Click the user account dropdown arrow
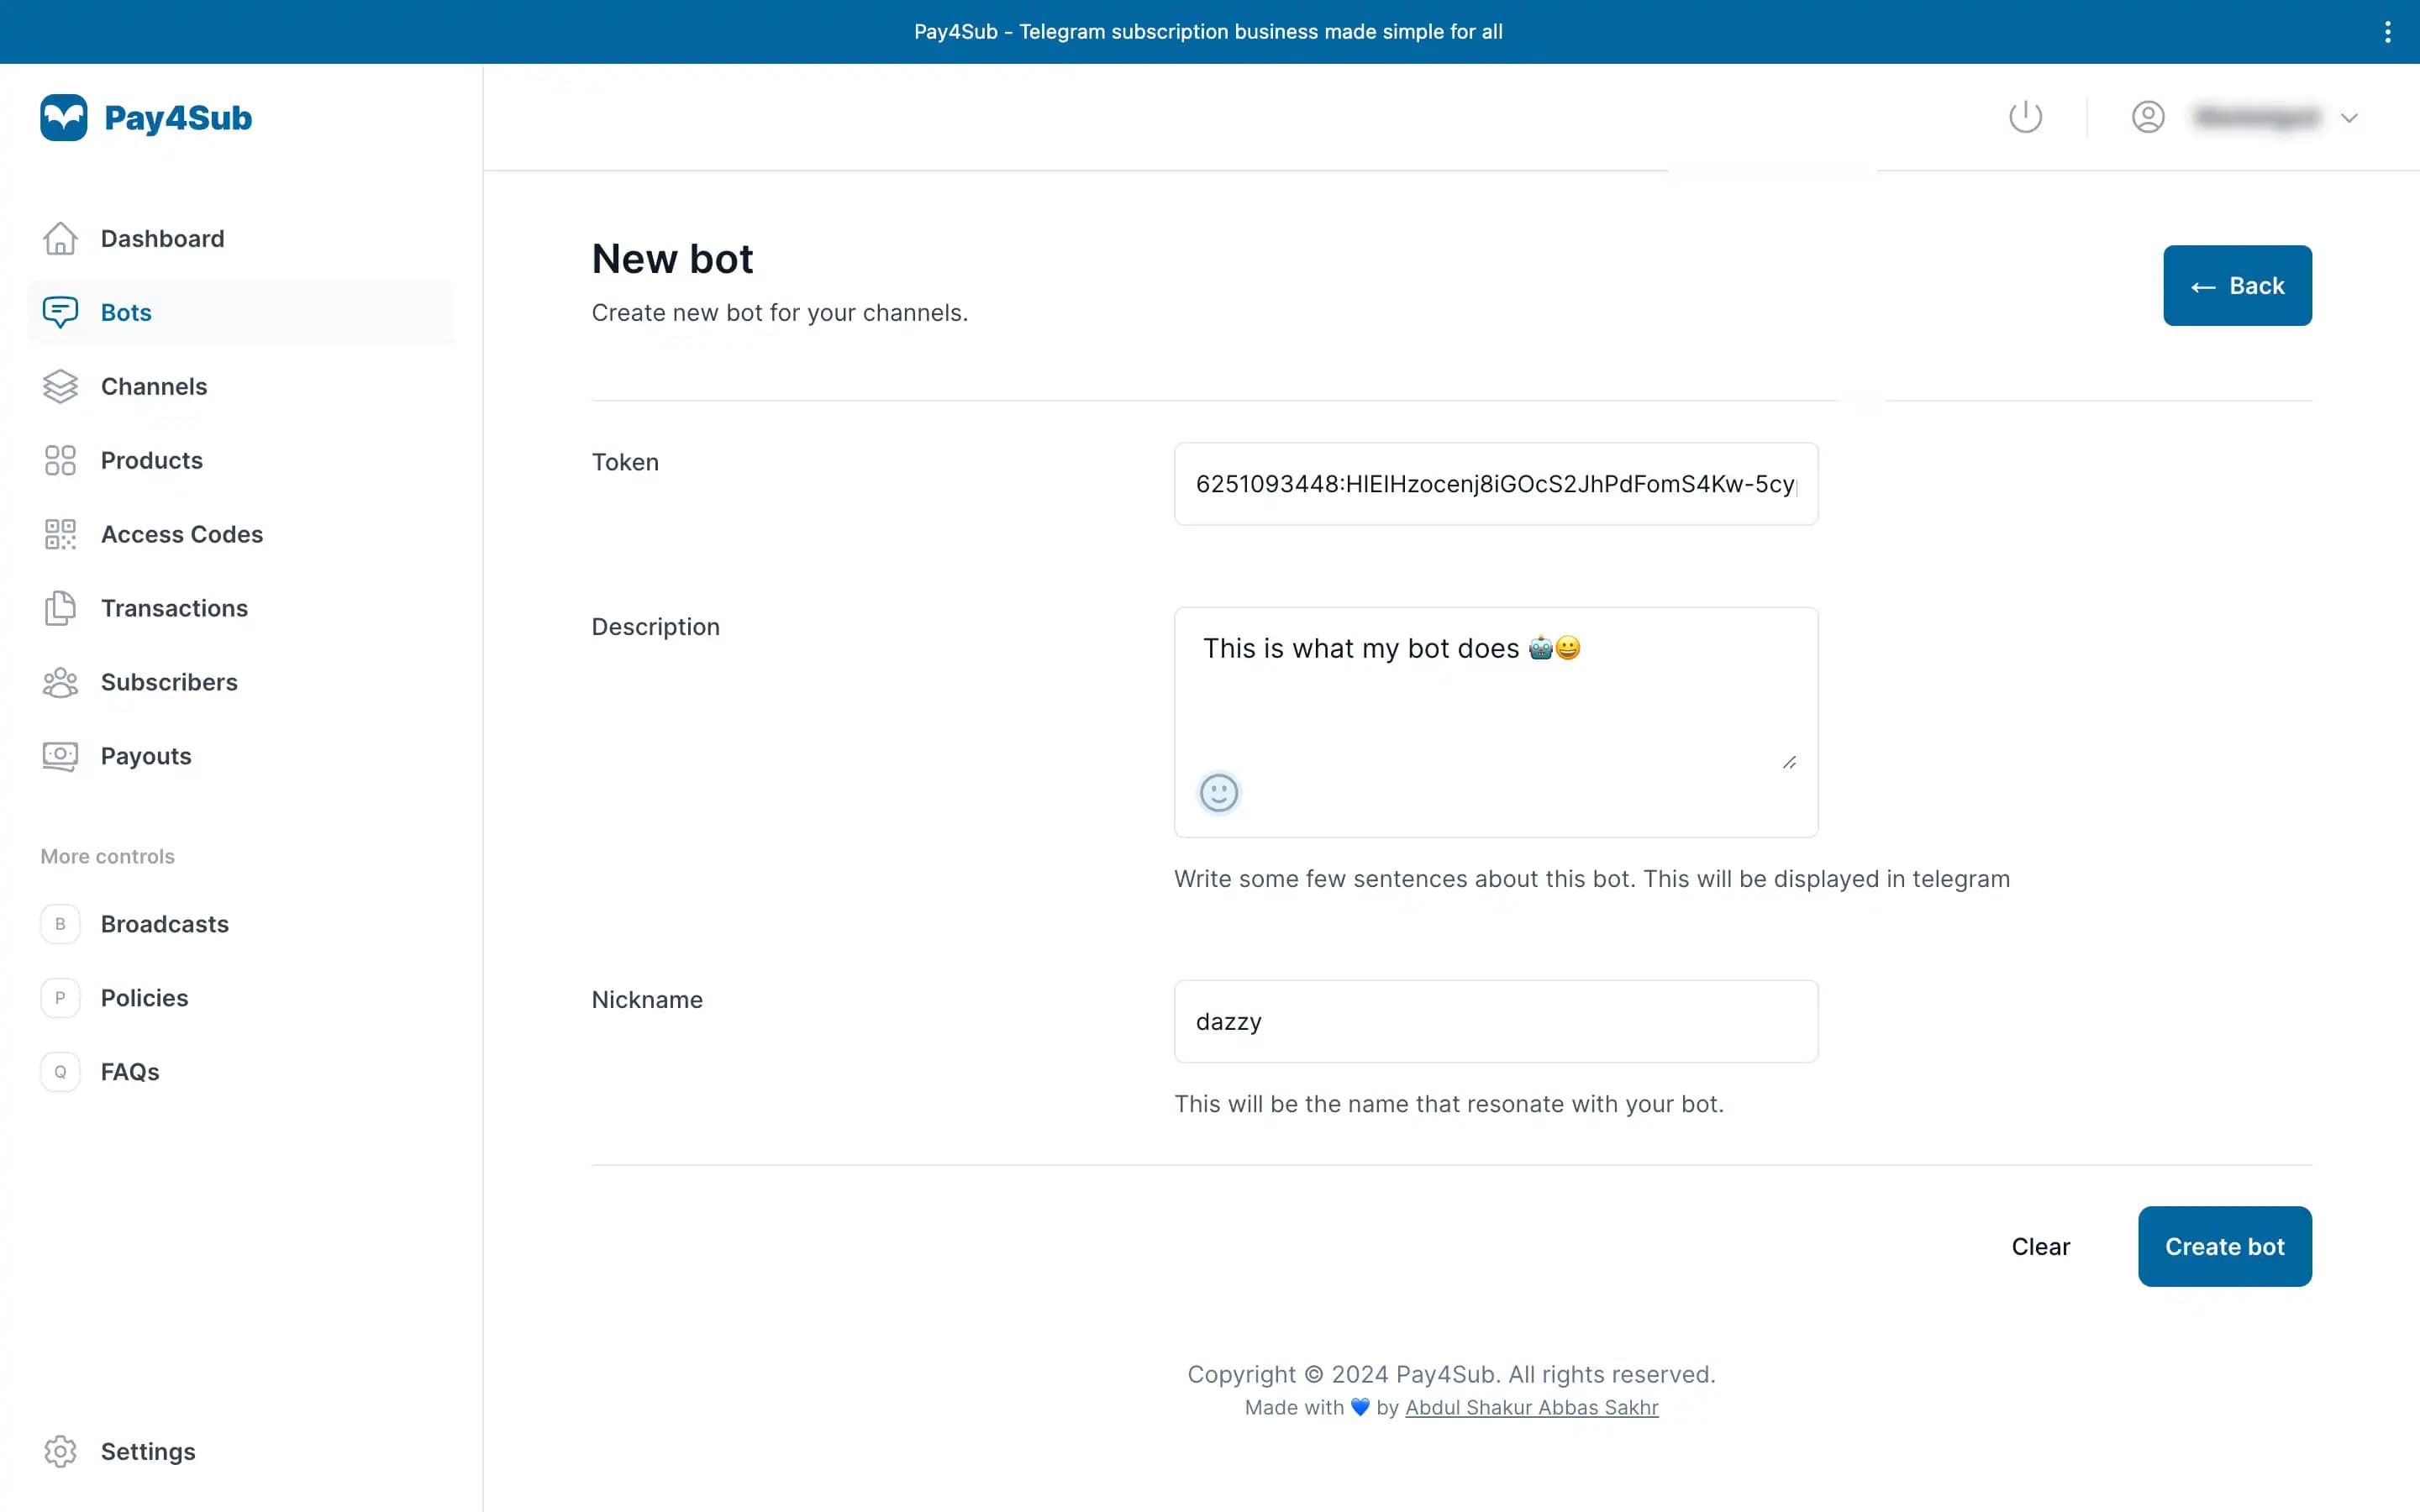Image resolution: width=2420 pixels, height=1512 pixels. click(x=2352, y=117)
